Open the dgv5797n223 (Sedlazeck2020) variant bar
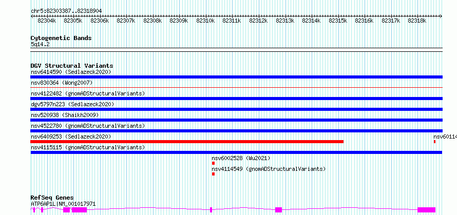Viewport: 457px width, 215px height. point(236,109)
